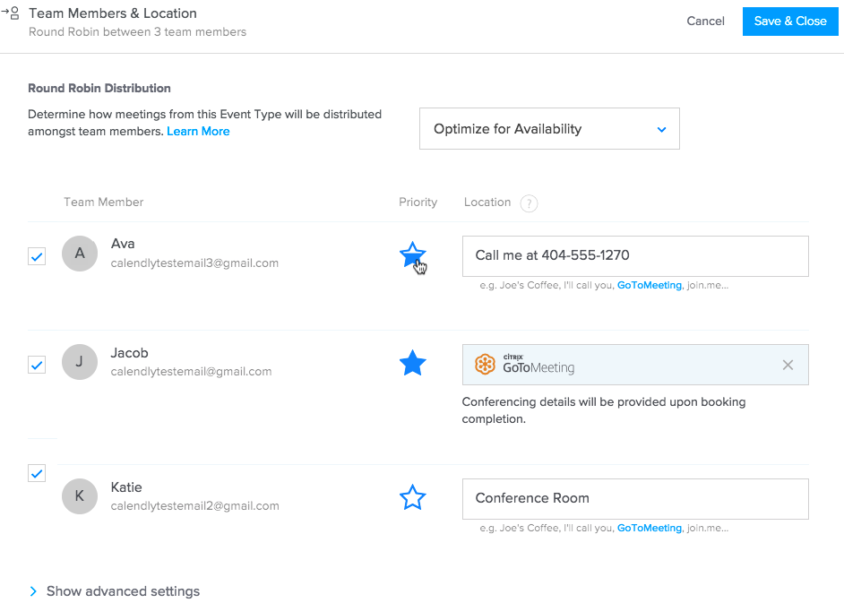The width and height of the screenshot is (844, 603).
Task: Toggle Ava's priority star
Action: pos(412,254)
